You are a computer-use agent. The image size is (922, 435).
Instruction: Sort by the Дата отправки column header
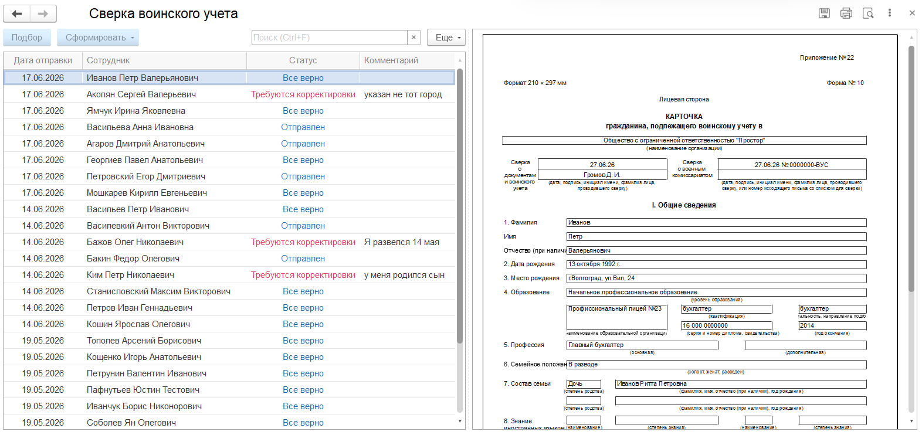pyautogui.click(x=43, y=60)
